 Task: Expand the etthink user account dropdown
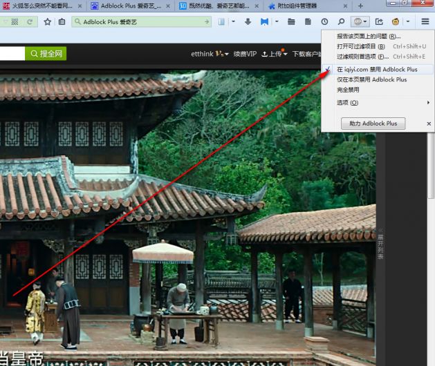click(x=227, y=54)
